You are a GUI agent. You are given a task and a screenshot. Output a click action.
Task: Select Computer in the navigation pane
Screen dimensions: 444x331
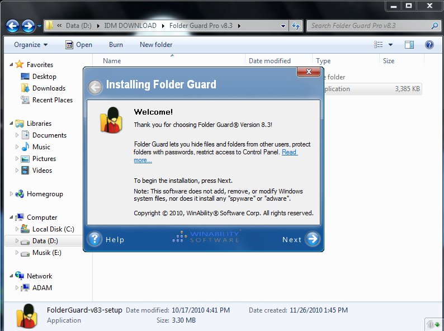pos(42,217)
